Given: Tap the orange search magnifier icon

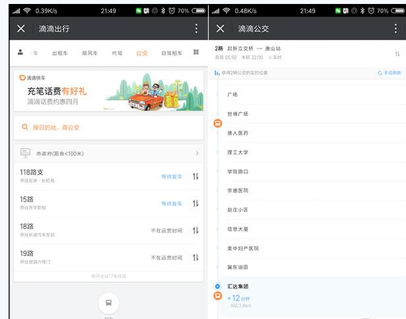Looking at the screenshot, I should [x=25, y=127].
